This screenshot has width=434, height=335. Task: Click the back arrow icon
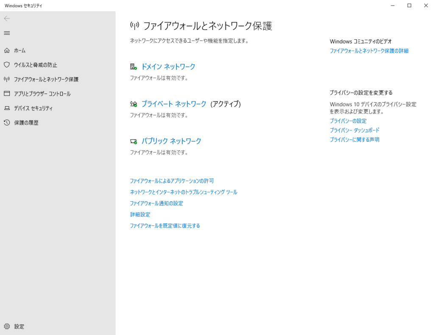pyautogui.click(x=7, y=19)
